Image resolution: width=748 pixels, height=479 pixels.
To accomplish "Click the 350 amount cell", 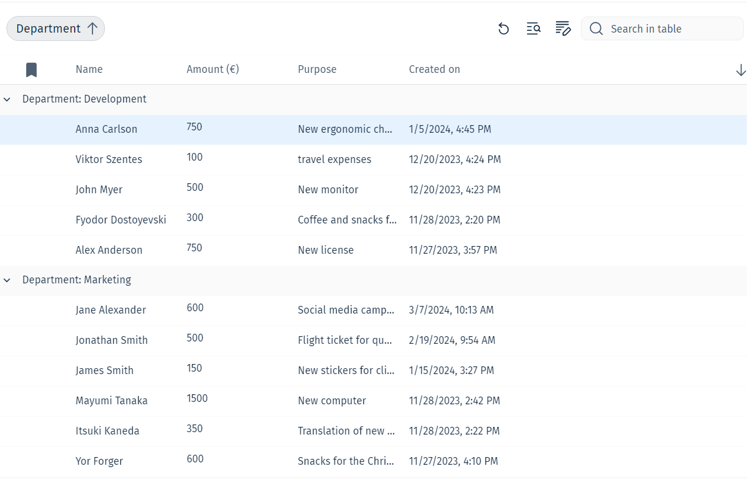I will 194,429.
